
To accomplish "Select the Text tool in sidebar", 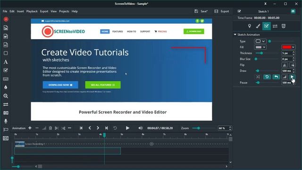I will [6, 62].
